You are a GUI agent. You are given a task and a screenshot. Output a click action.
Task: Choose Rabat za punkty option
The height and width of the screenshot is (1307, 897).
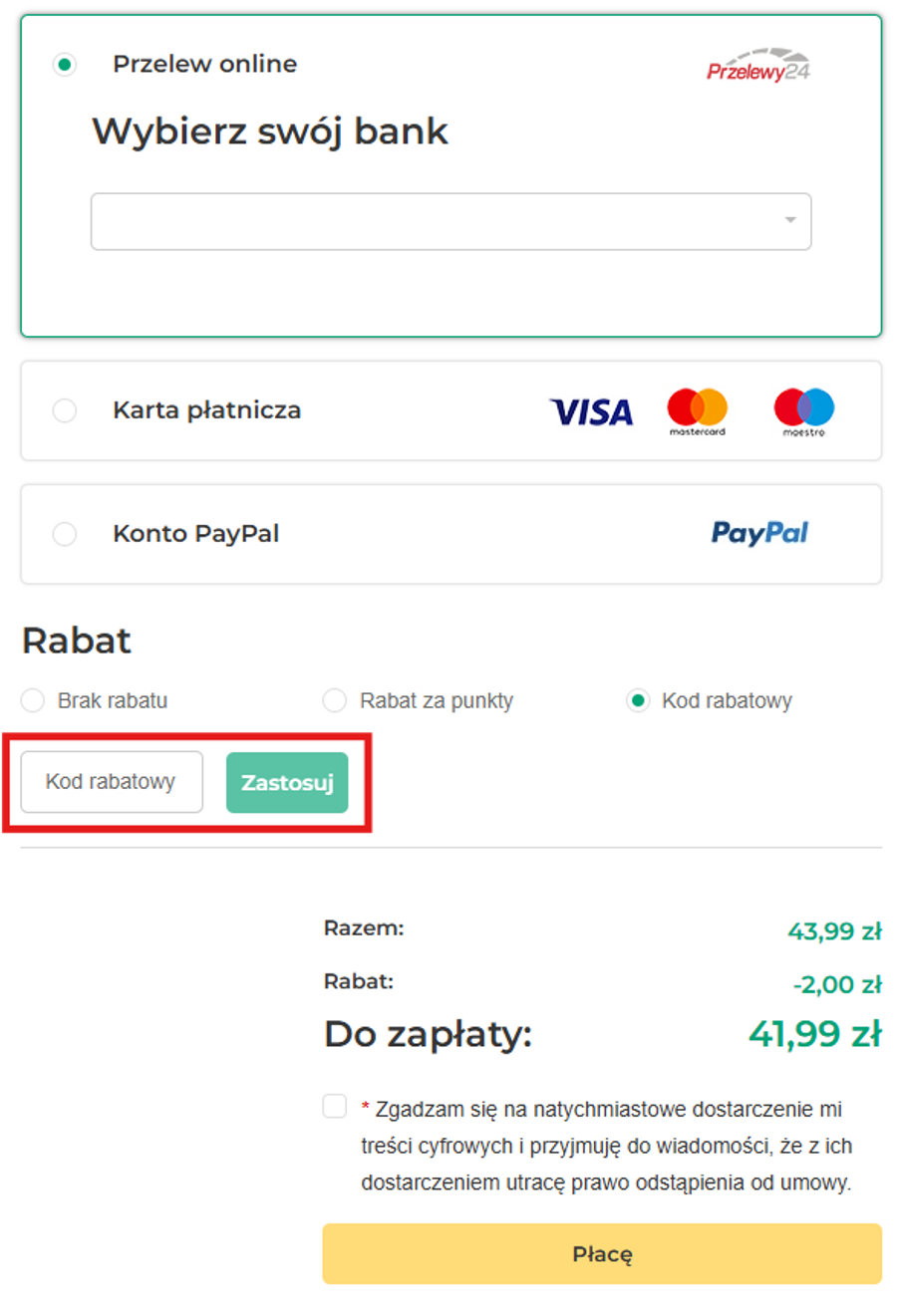tap(335, 700)
